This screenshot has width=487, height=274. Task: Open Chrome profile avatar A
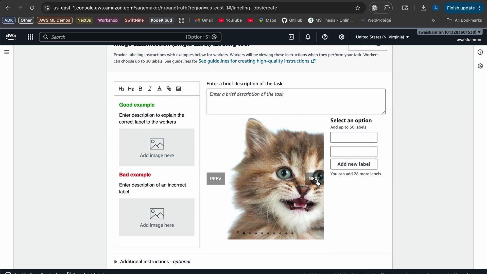point(436,8)
